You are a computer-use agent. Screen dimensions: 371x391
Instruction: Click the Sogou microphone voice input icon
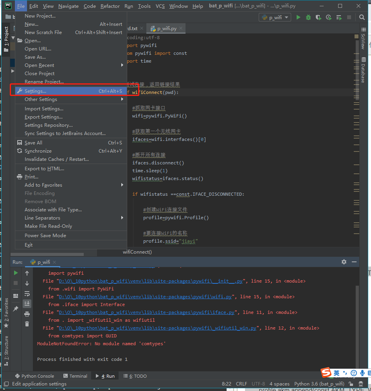coord(362,373)
